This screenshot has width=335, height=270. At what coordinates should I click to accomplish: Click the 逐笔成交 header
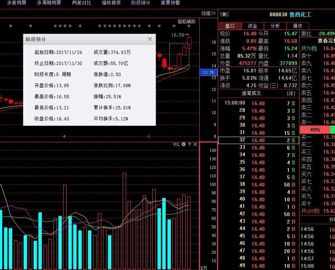(251, 93)
